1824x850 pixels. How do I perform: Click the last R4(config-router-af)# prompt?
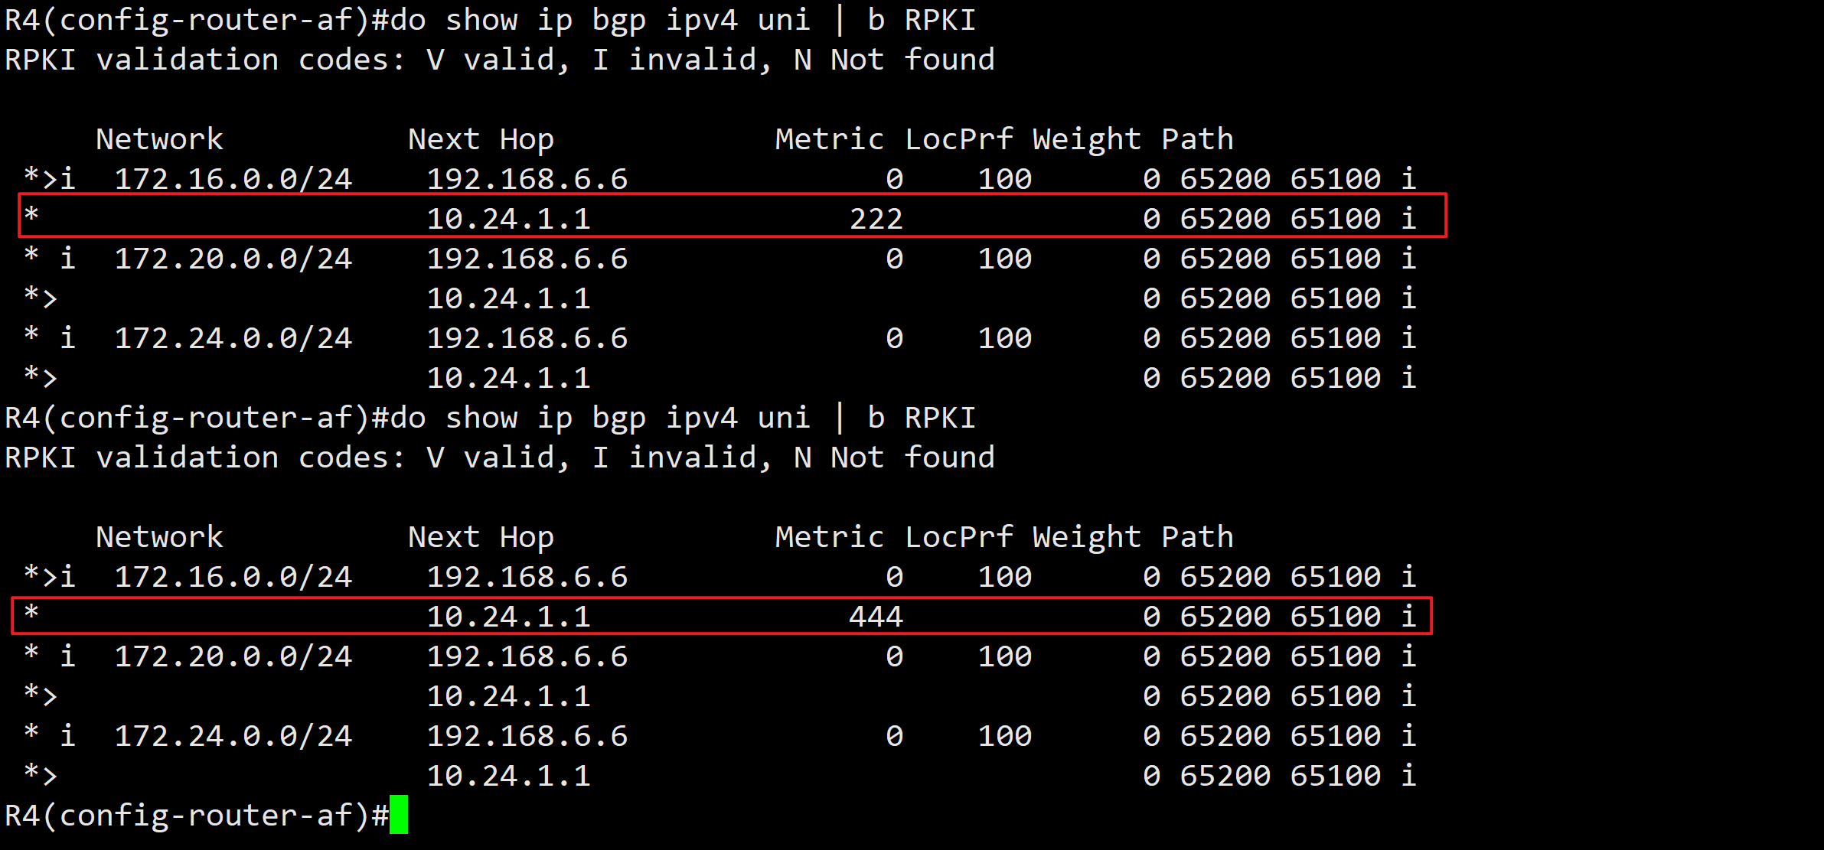(x=196, y=816)
